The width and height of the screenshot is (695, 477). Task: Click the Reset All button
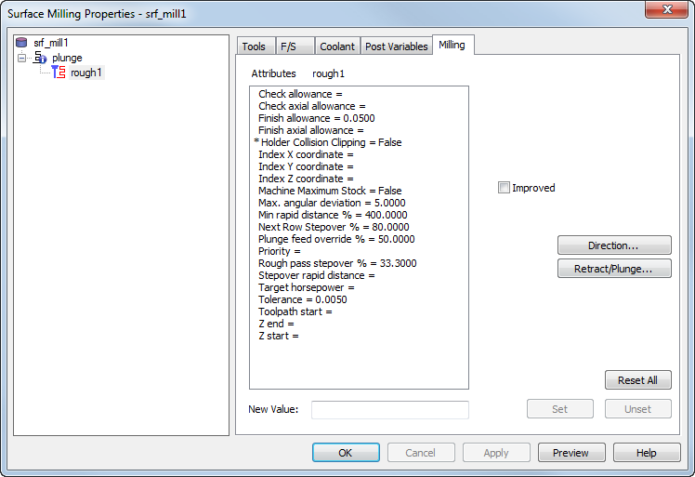click(x=637, y=380)
